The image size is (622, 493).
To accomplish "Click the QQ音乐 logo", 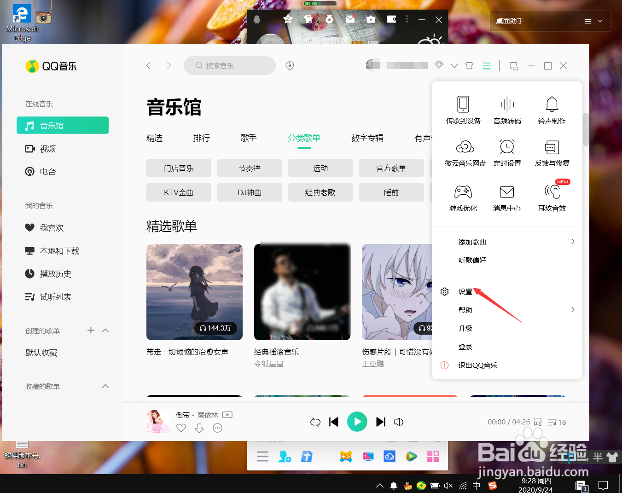I will 51,66.
